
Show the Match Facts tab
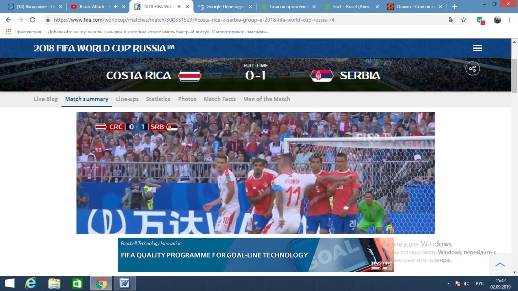click(220, 99)
